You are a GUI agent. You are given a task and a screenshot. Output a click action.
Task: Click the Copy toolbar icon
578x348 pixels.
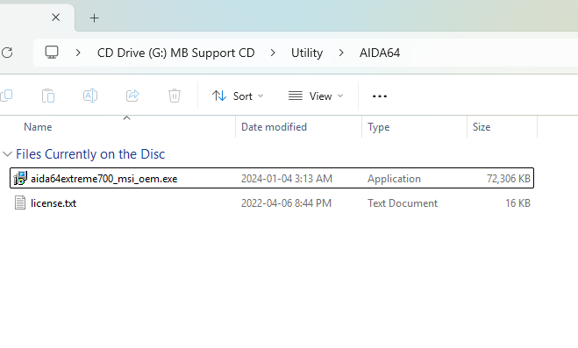tap(6, 96)
